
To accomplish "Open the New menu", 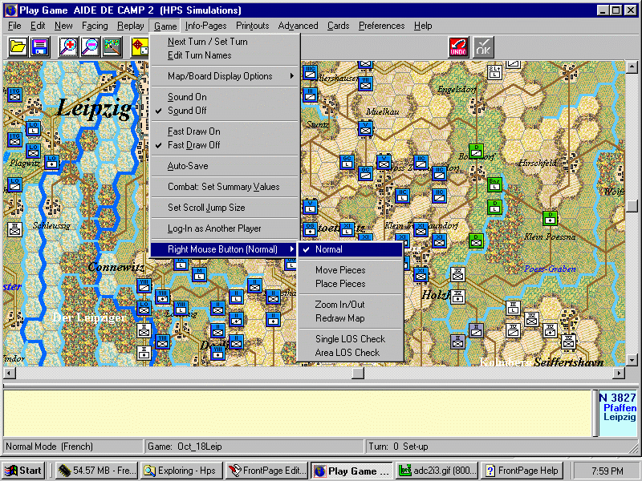I will pyautogui.click(x=63, y=26).
